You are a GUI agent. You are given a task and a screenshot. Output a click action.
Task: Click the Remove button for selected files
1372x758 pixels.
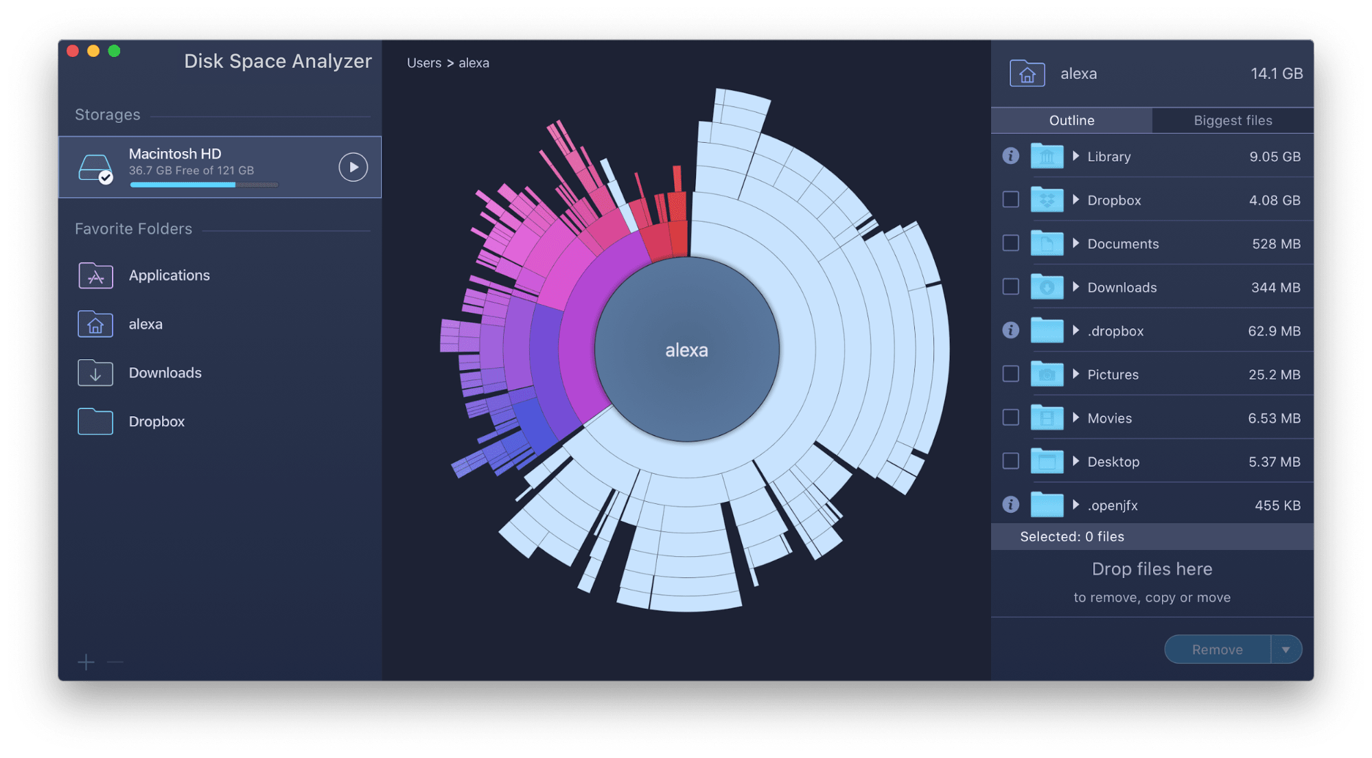click(x=1216, y=649)
